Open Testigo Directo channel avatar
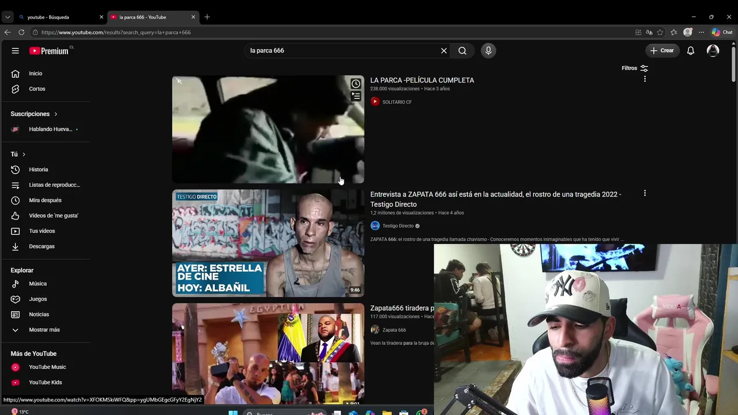 tap(375, 226)
